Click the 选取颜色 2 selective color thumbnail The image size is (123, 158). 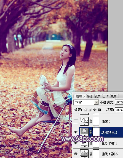tap(84, 131)
